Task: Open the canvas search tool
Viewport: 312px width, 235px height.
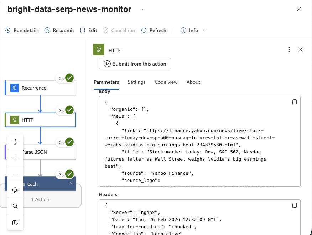Action: [x=15, y=206]
